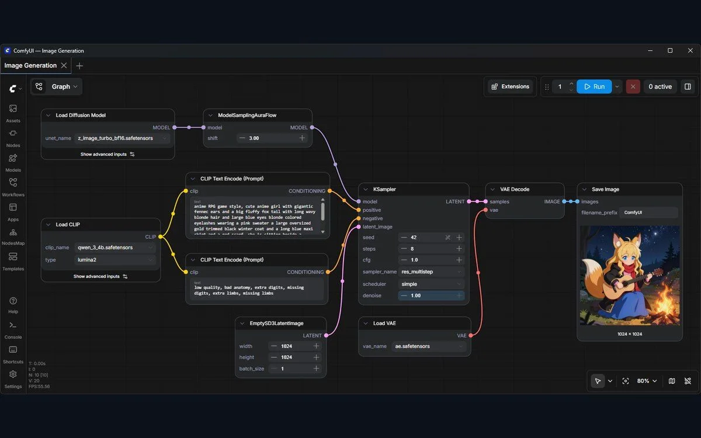Open the Extensions manager

[x=510, y=86]
